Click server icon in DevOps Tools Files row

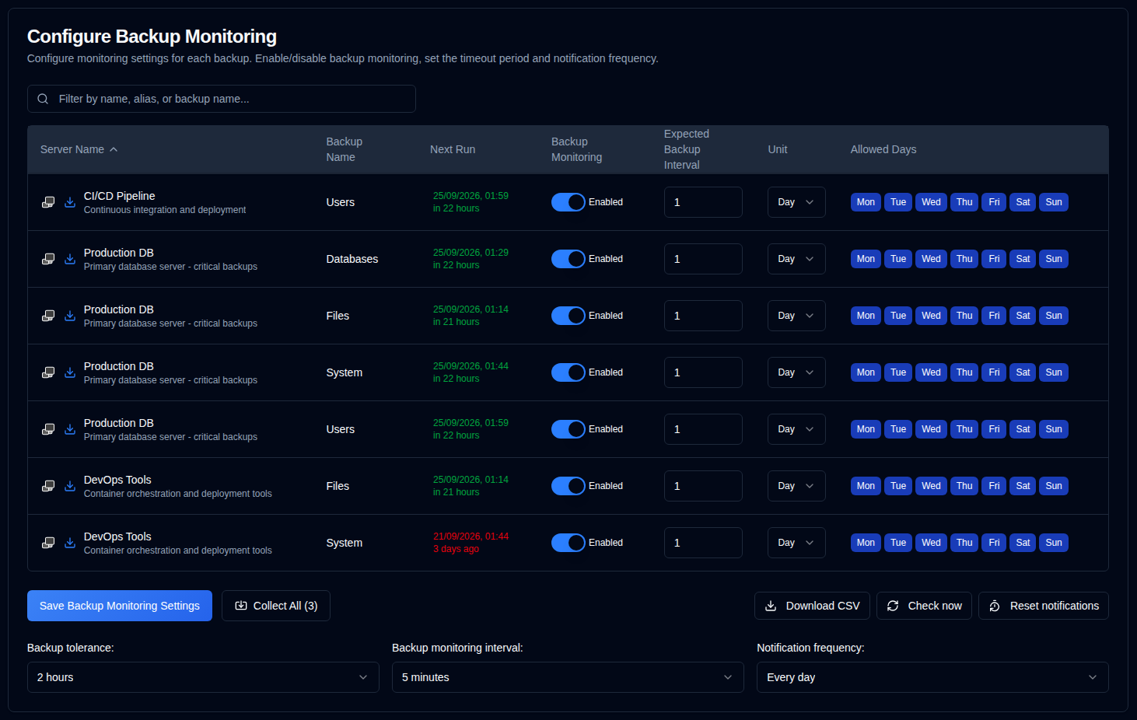48,486
